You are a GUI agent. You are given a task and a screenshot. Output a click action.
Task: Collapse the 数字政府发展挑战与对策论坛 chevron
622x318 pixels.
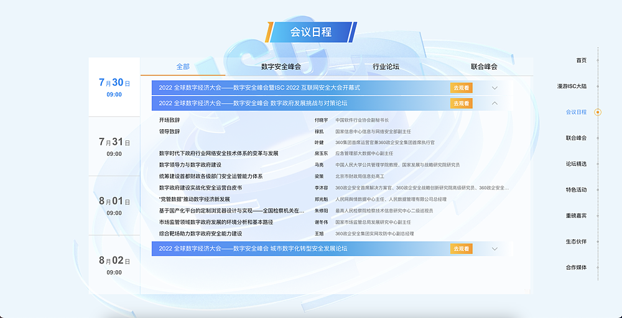pyautogui.click(x=494, y=103)
